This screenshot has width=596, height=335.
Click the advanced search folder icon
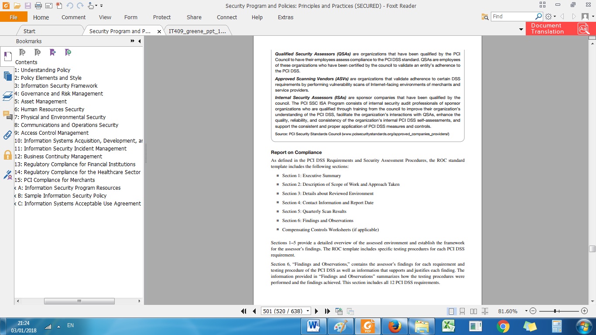pos(485,17)
